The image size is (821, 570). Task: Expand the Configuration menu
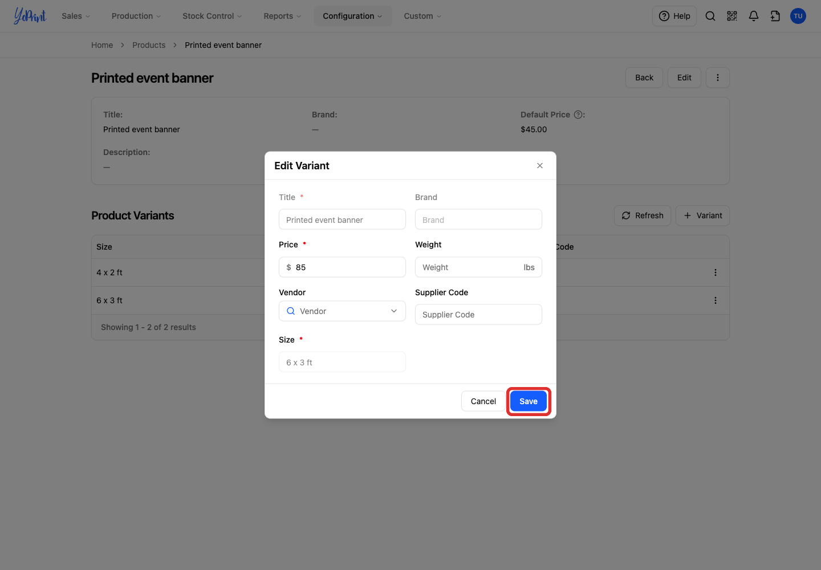click(352, 16)
